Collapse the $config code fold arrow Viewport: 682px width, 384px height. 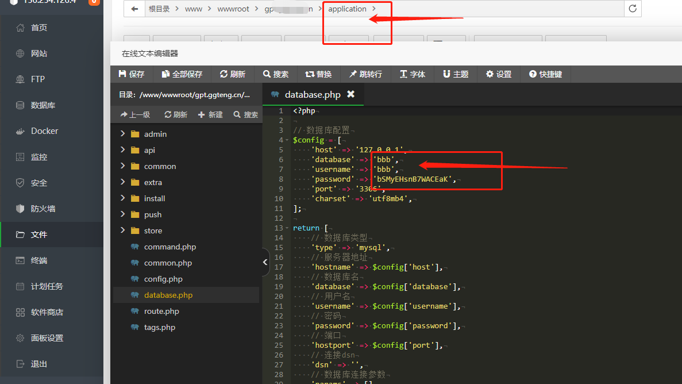(287, 140)
